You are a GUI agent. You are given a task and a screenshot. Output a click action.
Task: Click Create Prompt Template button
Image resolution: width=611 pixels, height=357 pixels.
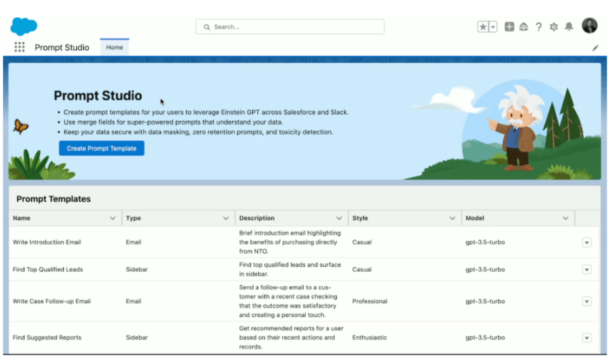pos(102,148)
